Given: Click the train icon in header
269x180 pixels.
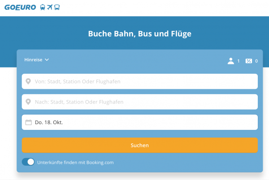Looking at the screenshot, I should (x=43, y=7).
